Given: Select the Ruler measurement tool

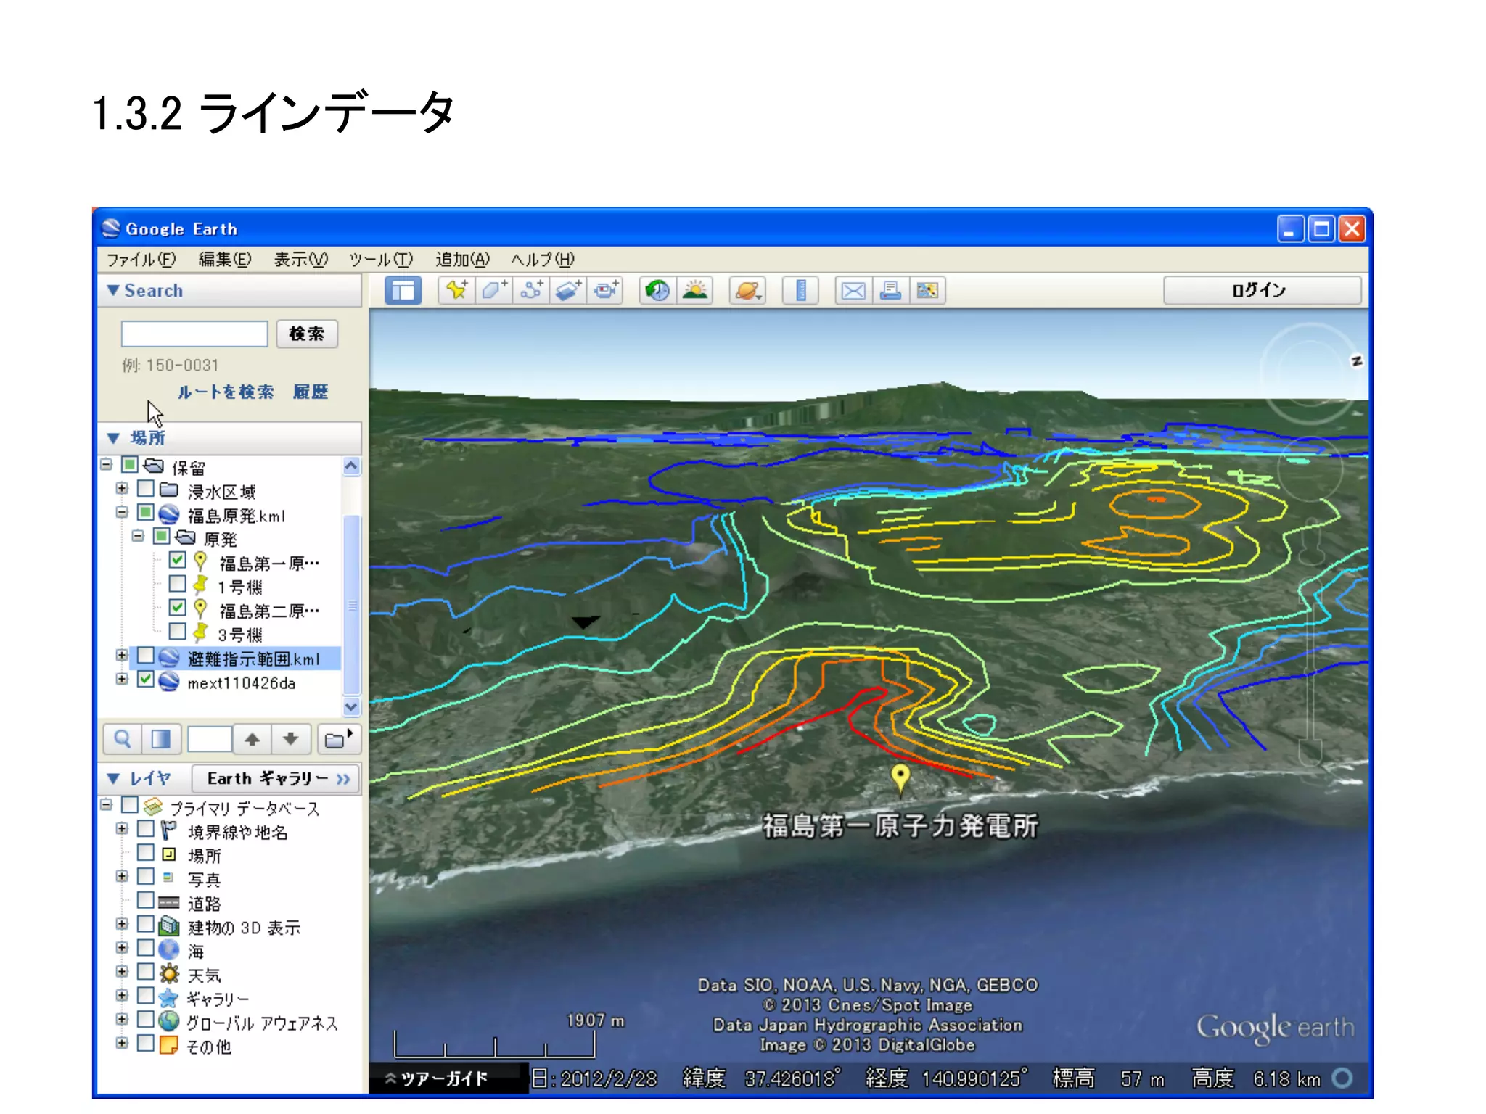Looking at the screenshot, I should tap(801, 291).
